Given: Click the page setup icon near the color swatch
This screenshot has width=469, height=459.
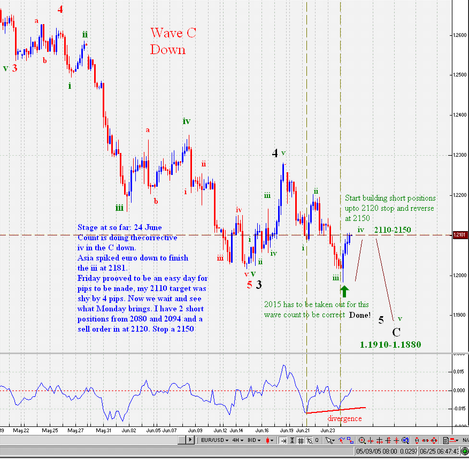Looking at the screenshot, I should pos(446,441).
